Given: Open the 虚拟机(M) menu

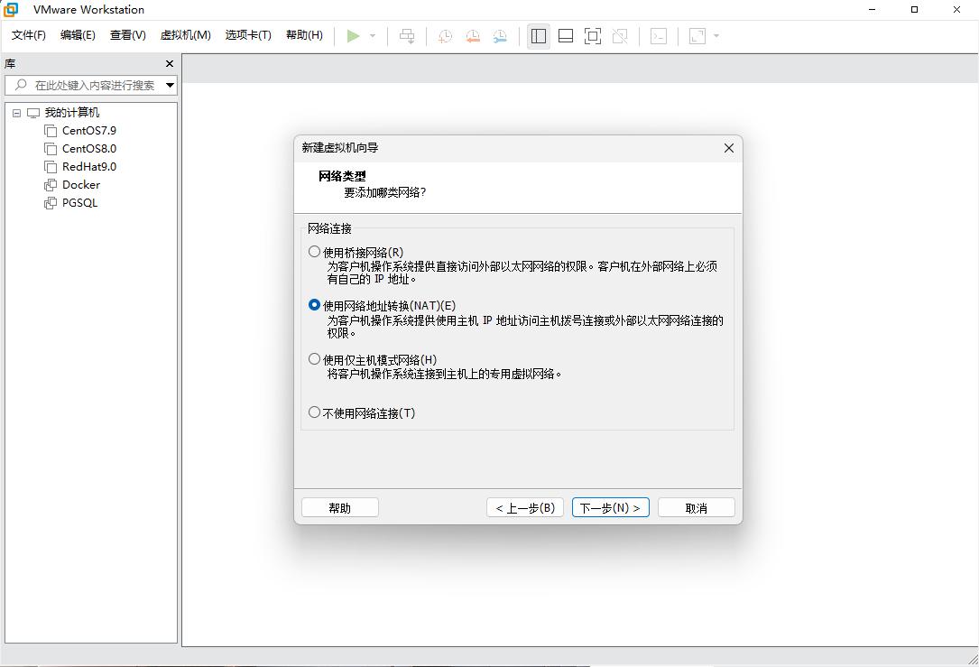Looking at the screenshot, I should (x=186, y=35).
